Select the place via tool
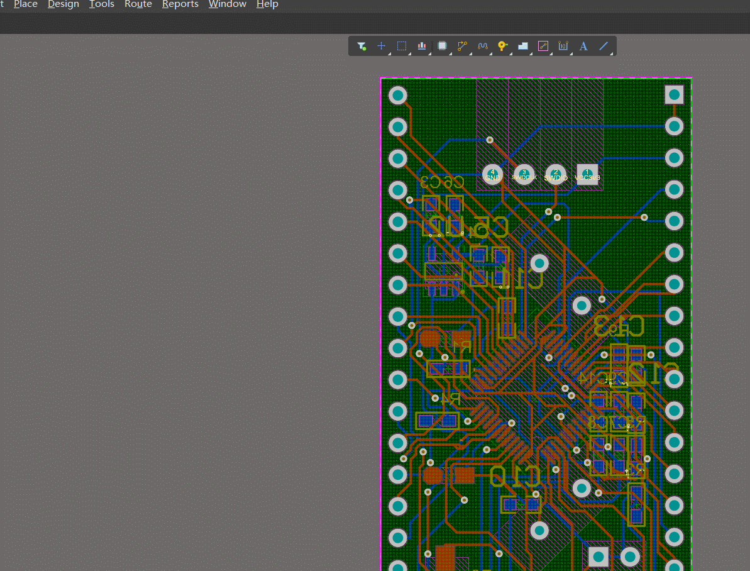Viewport: 750px width, 571px height. [502, 46]
